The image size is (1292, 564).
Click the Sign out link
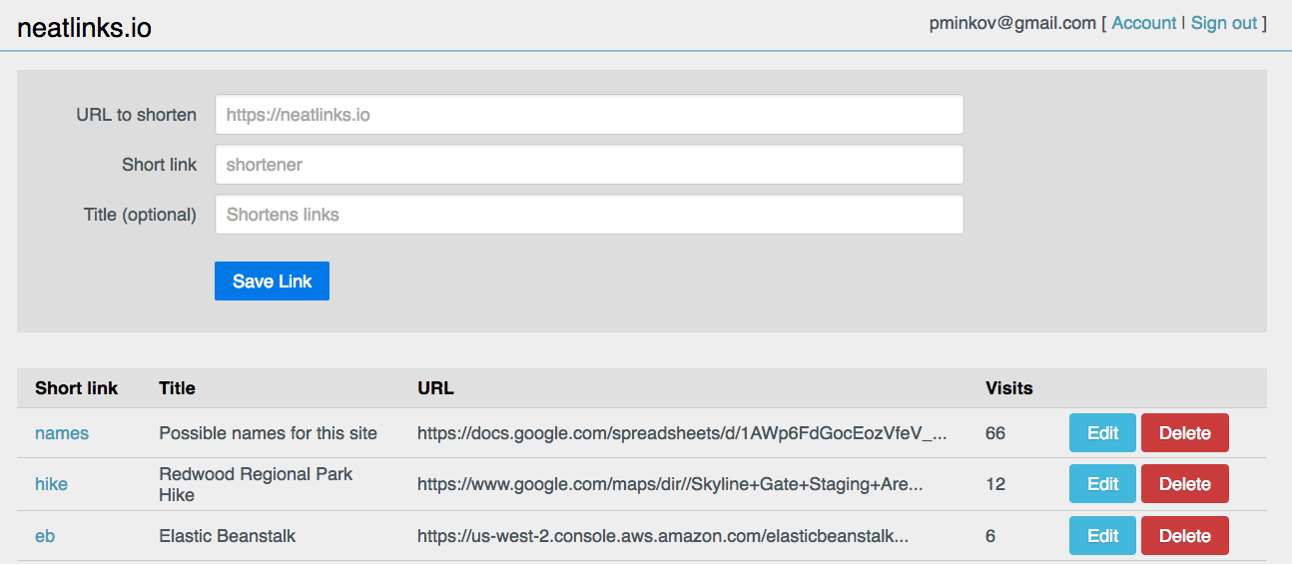1223,23
